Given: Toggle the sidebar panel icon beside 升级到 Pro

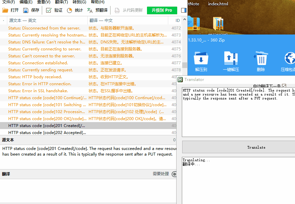Looking at the screenshot, I should [184, 10].
